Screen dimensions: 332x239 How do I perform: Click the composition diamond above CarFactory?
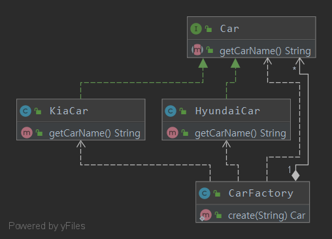point(295,176)
